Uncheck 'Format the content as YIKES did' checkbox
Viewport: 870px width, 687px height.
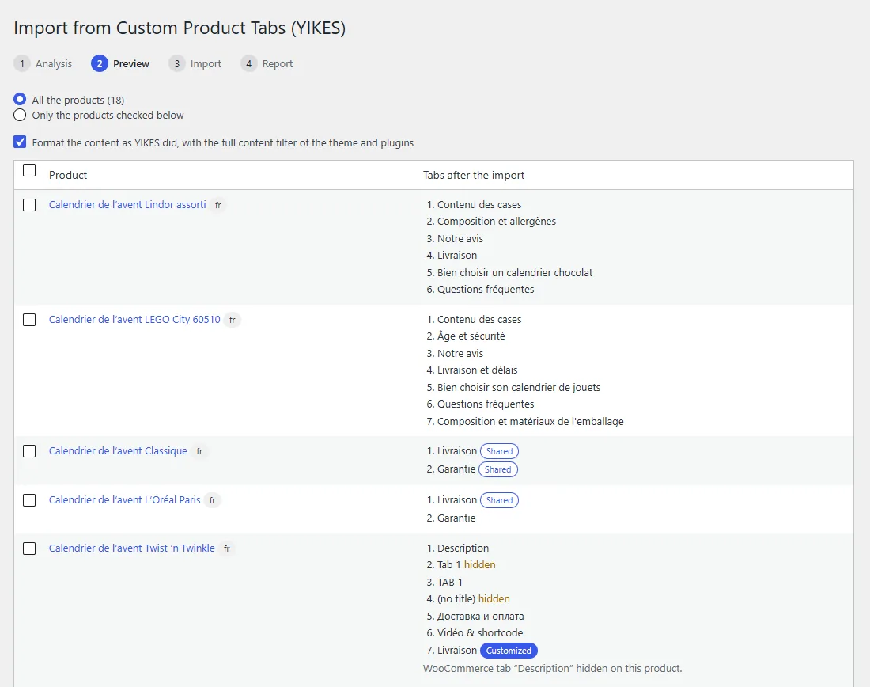click(20, 142)
